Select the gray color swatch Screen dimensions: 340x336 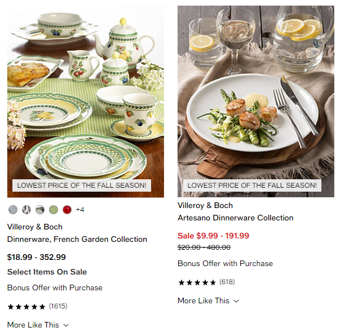tap(13, 210)
